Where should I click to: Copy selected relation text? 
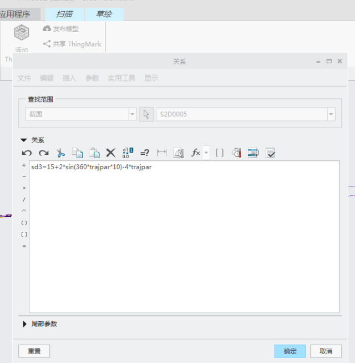(x=77, y=153)
